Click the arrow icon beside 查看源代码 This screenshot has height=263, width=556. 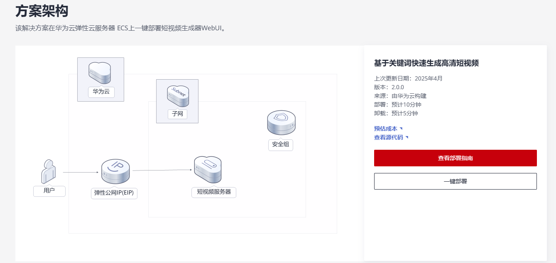[x=407, y=137]
